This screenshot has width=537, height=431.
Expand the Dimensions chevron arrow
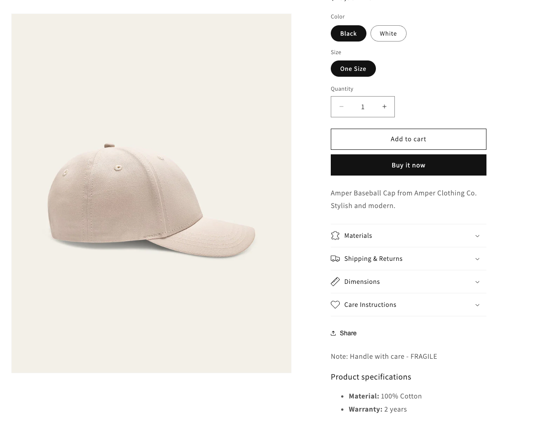(x=477, y=282)
